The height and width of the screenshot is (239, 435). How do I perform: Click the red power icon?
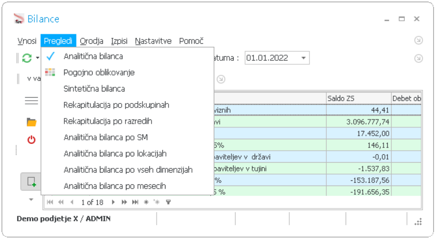pyautogui.click(x=31, y=139)
